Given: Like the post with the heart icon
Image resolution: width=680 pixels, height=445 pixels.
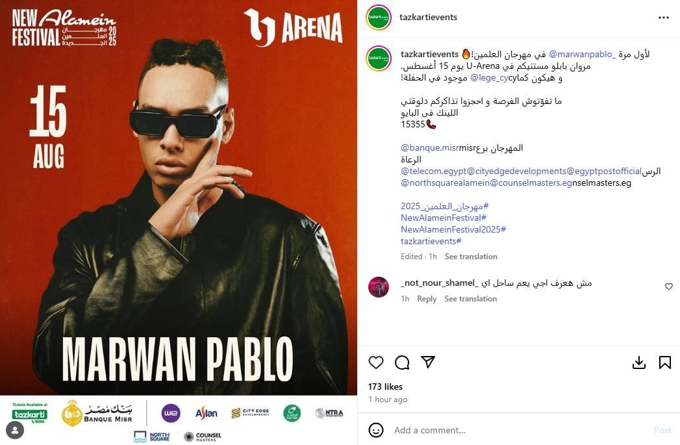Looking at the screenshot, I should [375, 362].
